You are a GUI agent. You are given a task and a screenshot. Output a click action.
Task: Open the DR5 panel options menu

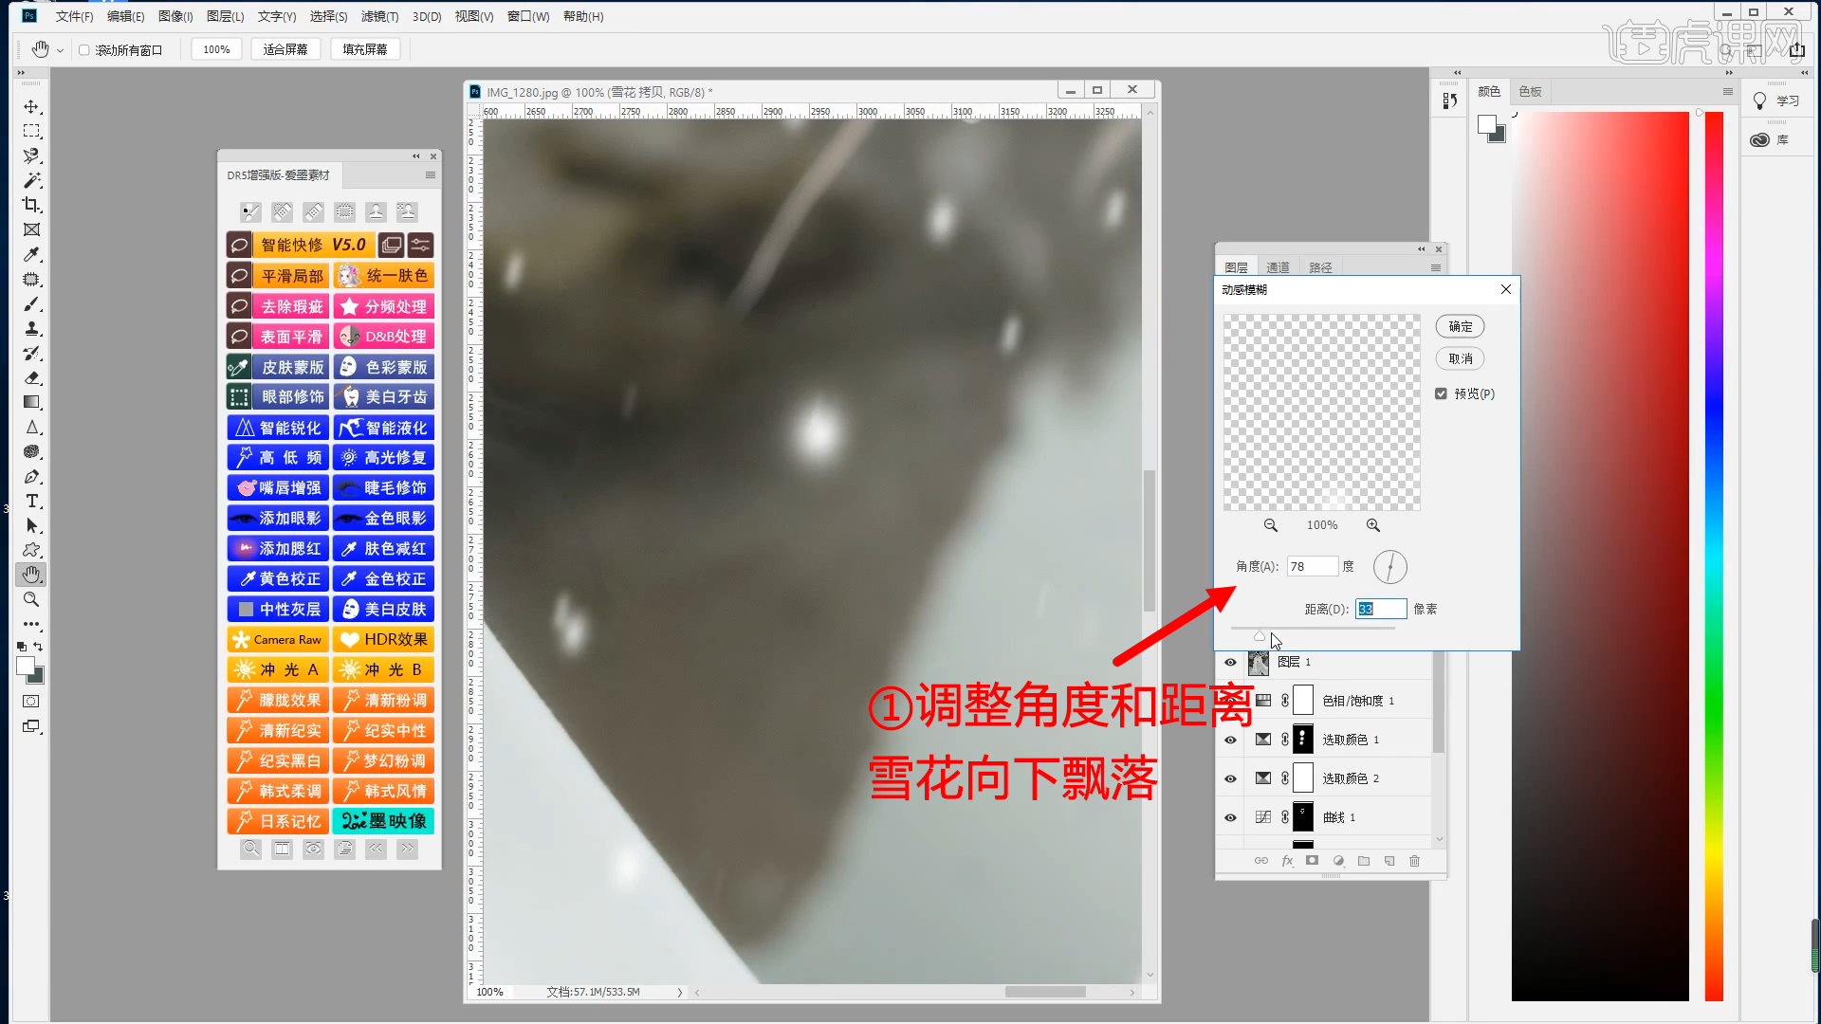tap(430, 175)
